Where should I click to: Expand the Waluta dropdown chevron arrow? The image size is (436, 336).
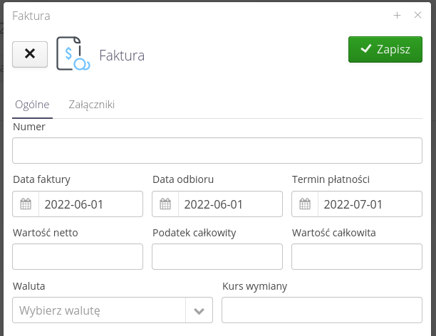pyautogui.click(x=199, y=310)
